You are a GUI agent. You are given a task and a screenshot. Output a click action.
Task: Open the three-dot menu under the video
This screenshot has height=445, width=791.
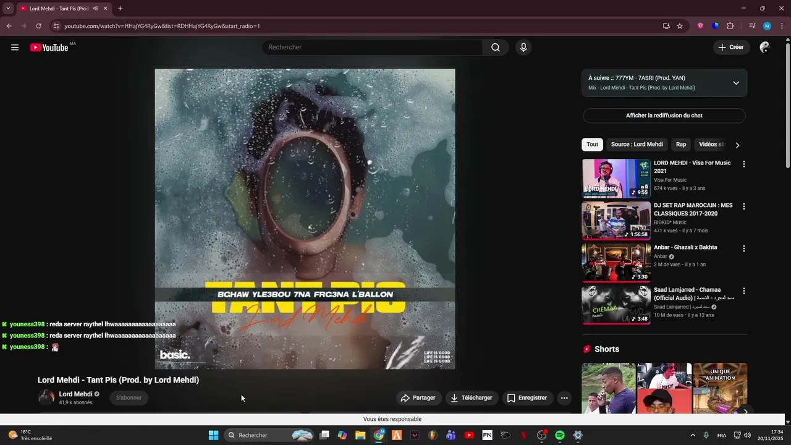click(x=564, y=398)
